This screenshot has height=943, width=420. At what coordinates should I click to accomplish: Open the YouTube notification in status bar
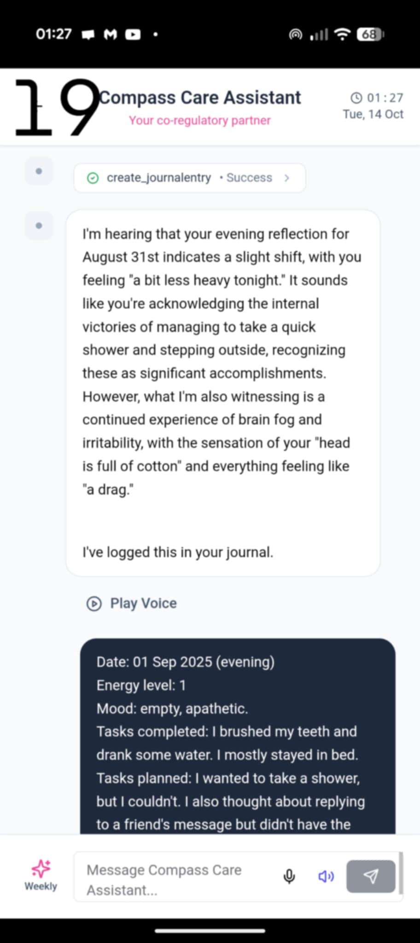click(133, 35)
